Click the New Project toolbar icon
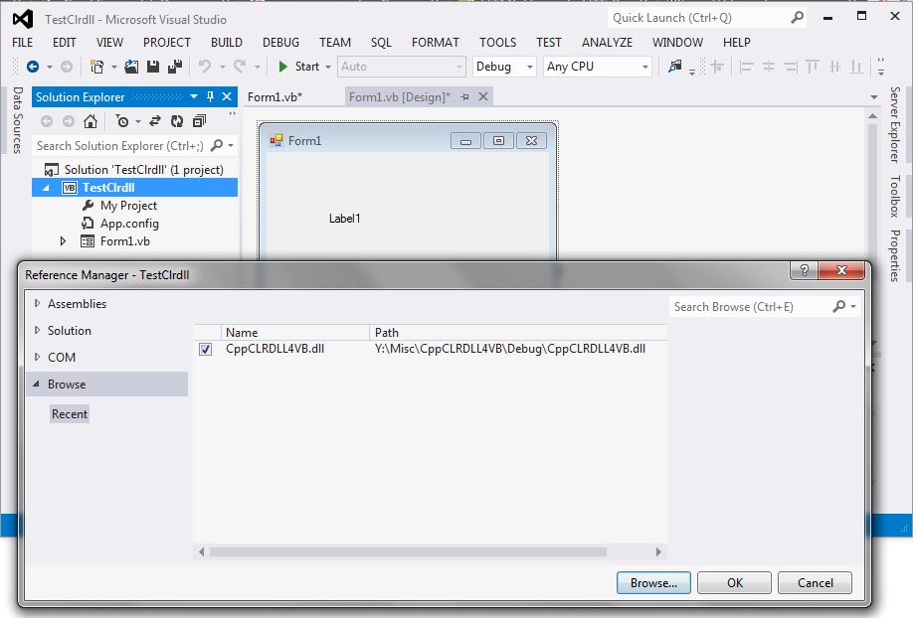913x618 pixels. click(99, 65)
